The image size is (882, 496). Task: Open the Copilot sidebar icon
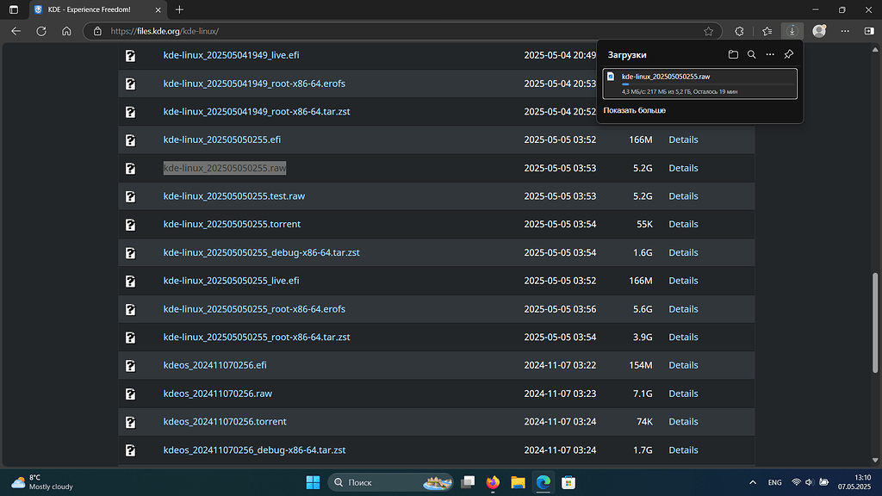pyautogui.click(x=868, y=30)
